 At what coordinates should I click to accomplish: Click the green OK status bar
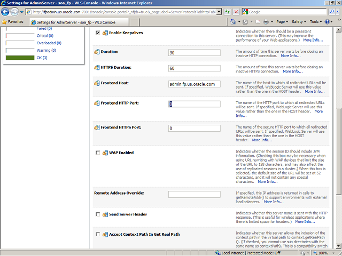(20, 58)
